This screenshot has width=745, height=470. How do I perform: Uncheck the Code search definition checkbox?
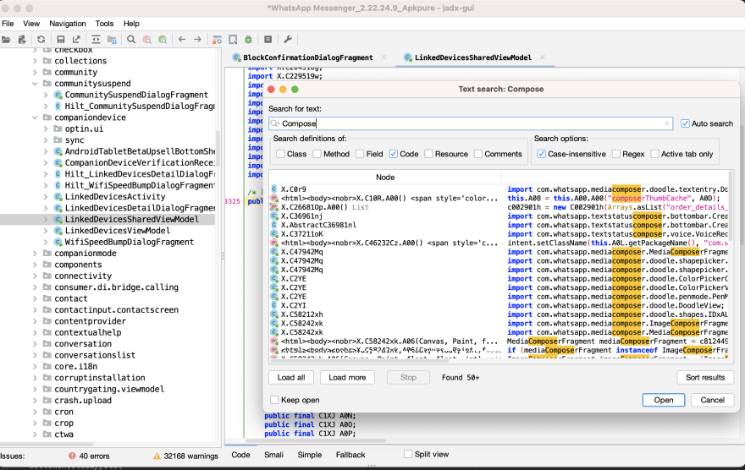click(x=393, y=154)
